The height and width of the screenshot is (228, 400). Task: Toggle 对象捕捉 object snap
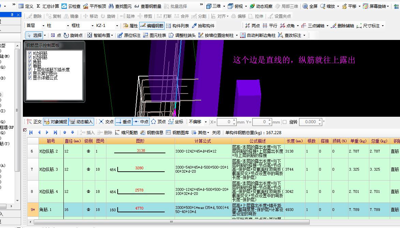tap(56, 122)
